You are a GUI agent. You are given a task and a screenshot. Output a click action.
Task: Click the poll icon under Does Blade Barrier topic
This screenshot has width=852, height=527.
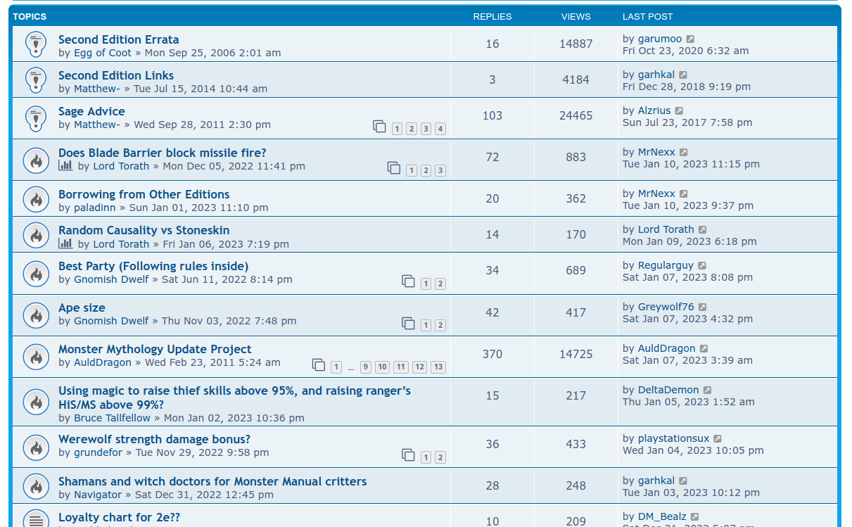pos(65,165)
